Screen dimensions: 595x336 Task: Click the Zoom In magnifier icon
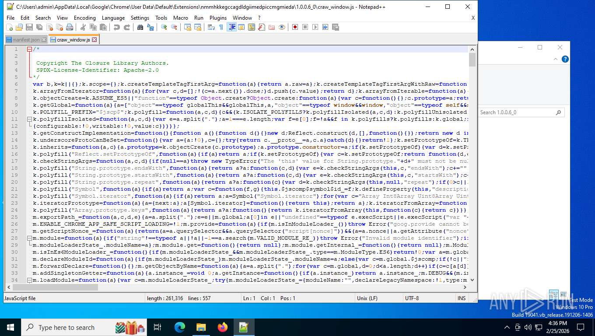[x=164, y=27]
